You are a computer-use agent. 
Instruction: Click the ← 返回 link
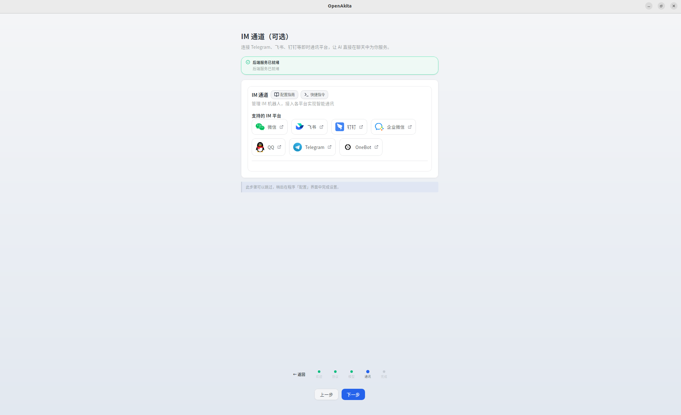click(x=299, y=374)
